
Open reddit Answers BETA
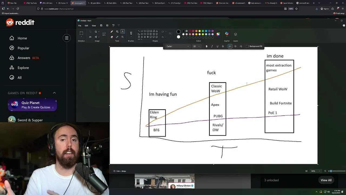pos(24,58)
